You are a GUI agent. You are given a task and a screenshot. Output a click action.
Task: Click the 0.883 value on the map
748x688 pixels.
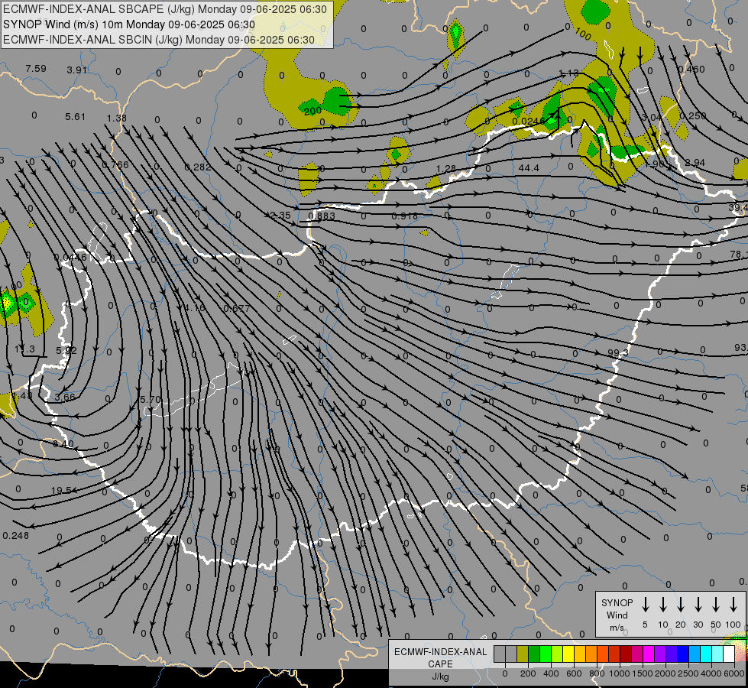click(x=322, y=216)
